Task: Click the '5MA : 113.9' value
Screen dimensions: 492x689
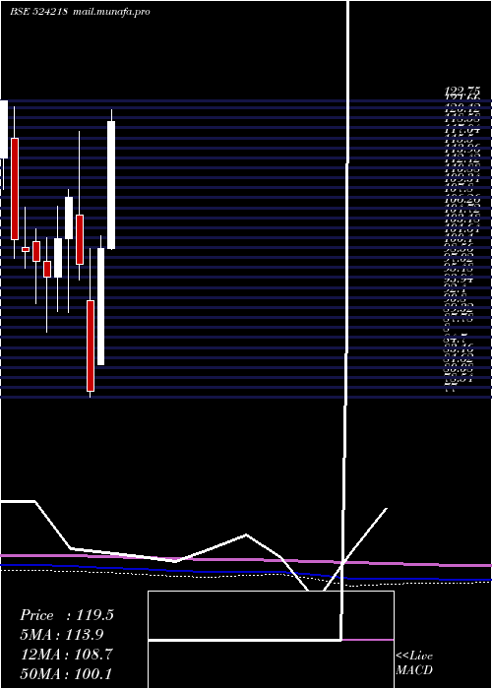Action: pos(62,635)
